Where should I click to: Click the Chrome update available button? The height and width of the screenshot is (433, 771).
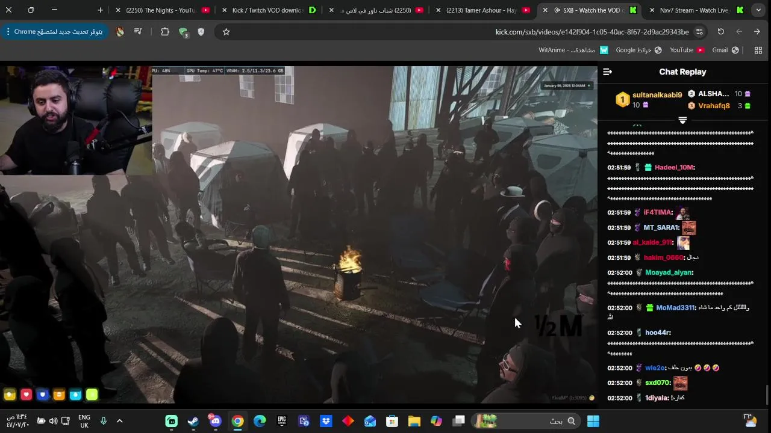[54, 31]
